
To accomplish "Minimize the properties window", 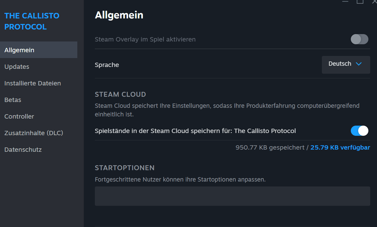I will 345,2.
